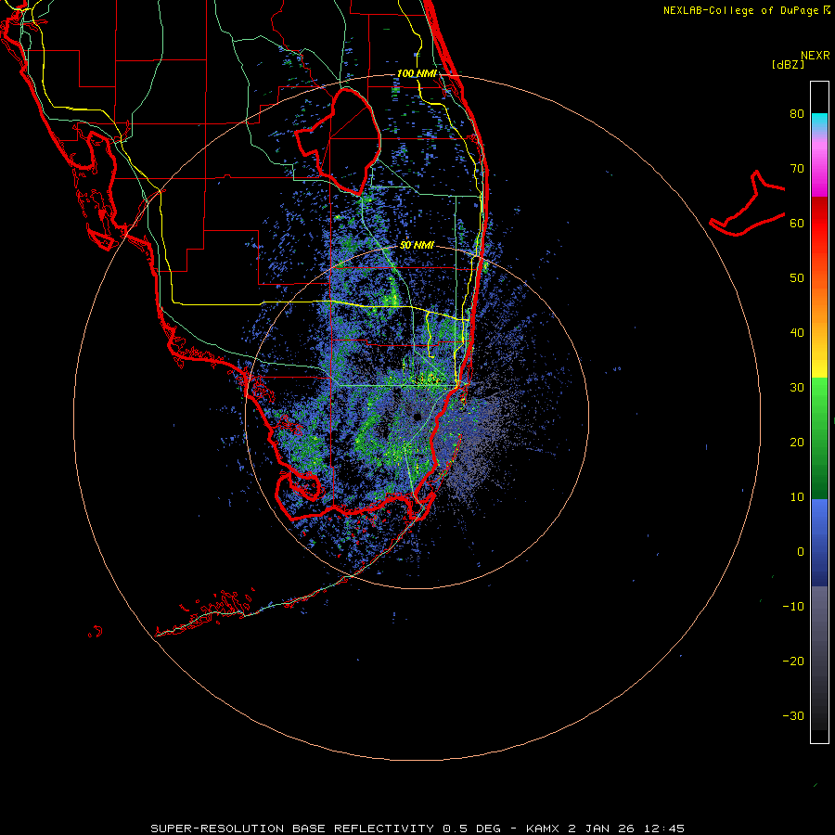Click the 60 dBZ scale label

coord(797,223)
